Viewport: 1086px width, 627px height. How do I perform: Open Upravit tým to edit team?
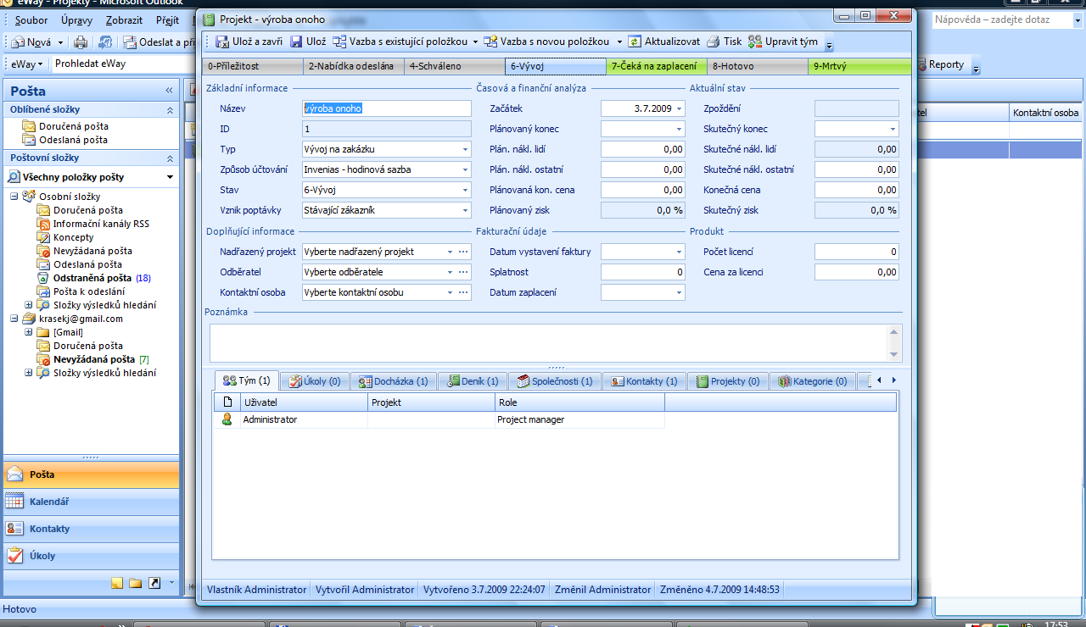pos(782,42)
